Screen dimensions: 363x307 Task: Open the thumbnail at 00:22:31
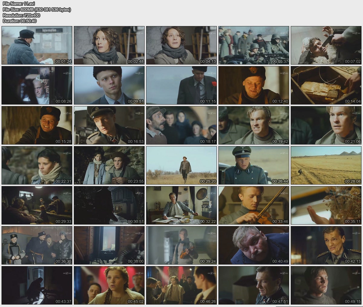[x=37, y=165]
